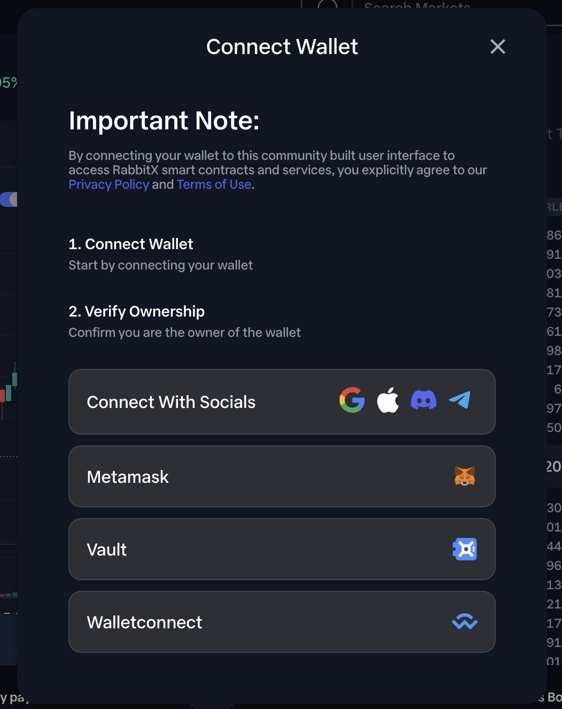This screenshot has width=562, height=709.
Task: Focus the Search Markets field
Action: click(417, 5)
